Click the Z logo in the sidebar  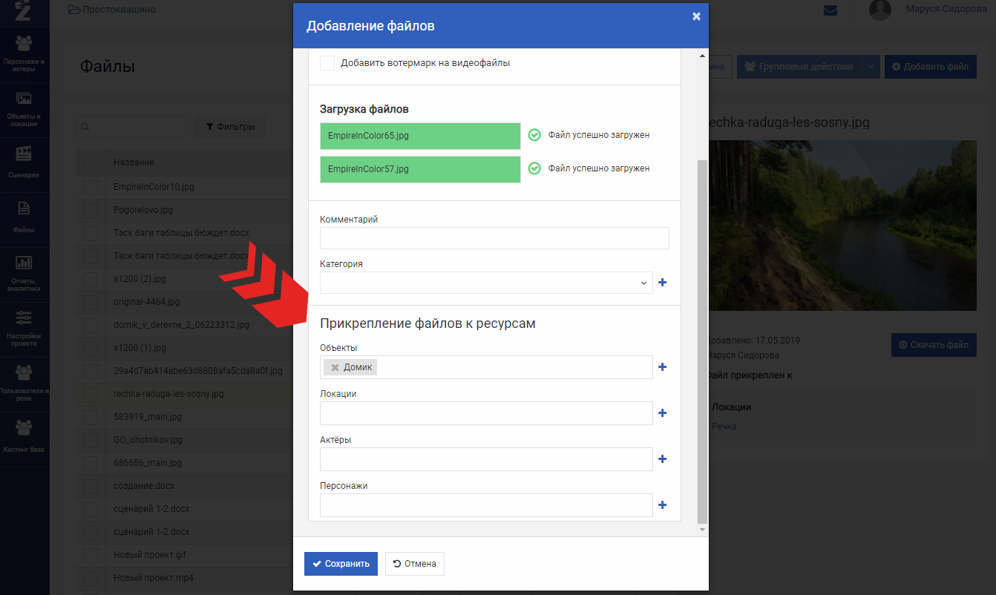(23, 10)
